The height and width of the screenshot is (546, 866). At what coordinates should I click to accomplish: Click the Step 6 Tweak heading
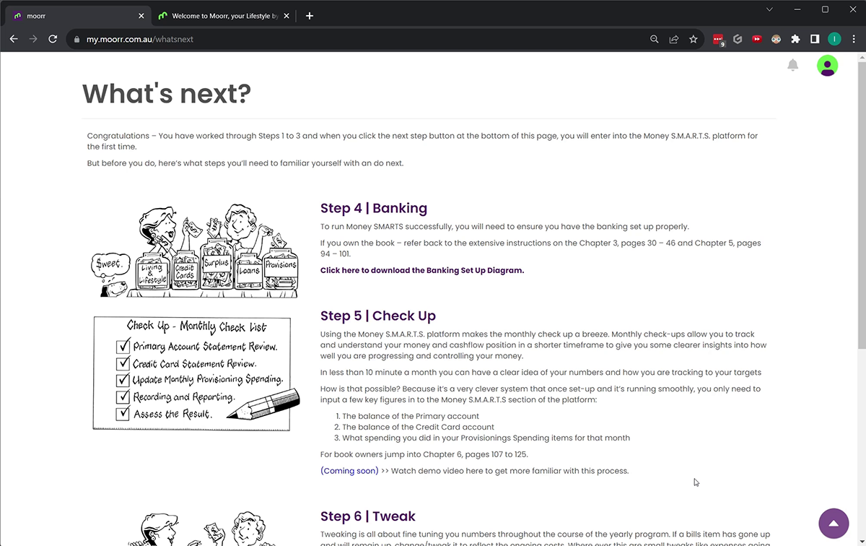pos(368,516)
